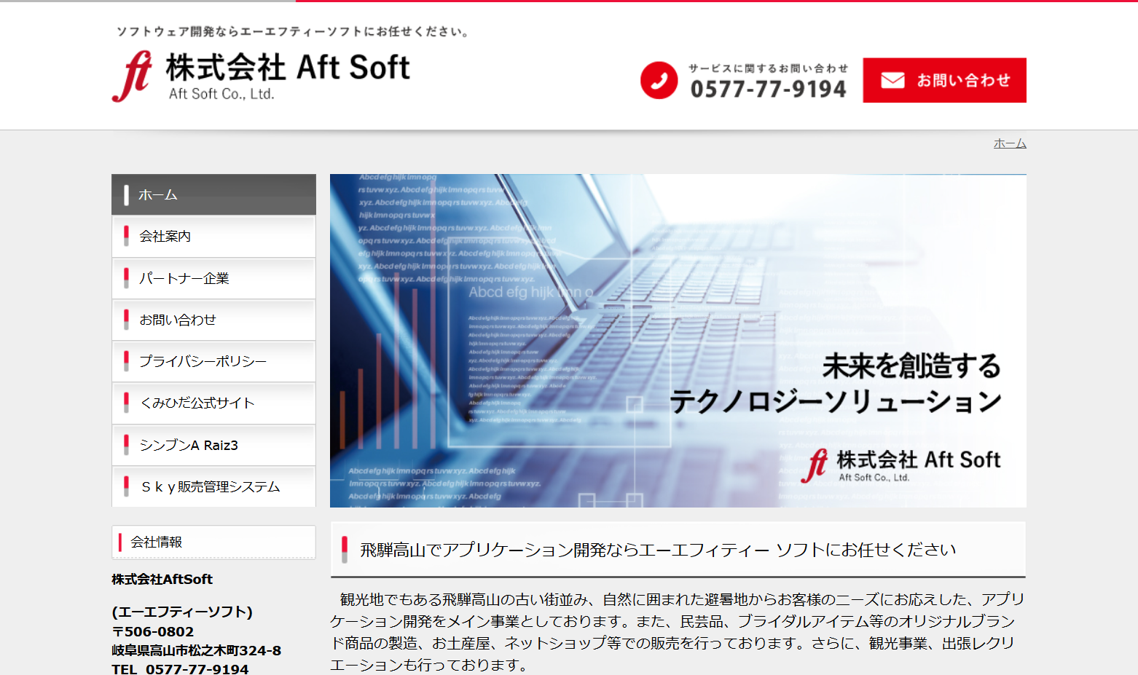Open シンブンA Raiz3 menu item

click(x=213, y=445)
